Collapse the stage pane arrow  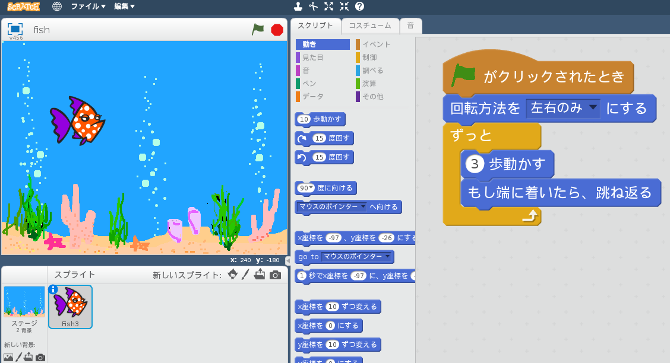point(287,260)
